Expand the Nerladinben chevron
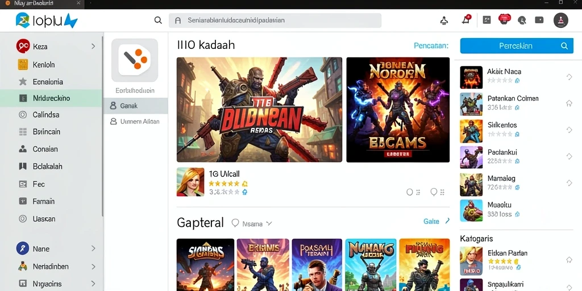The image size is (582, 291). pos(93,267)
